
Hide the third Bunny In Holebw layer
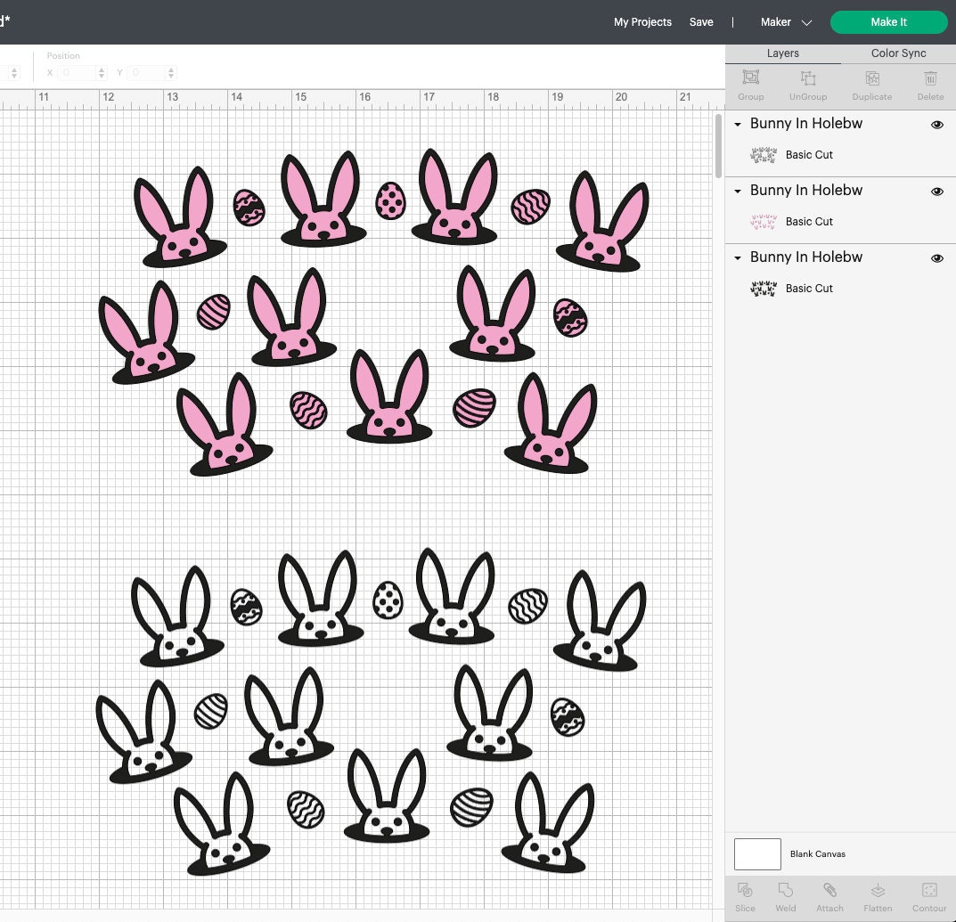(936, 258)
